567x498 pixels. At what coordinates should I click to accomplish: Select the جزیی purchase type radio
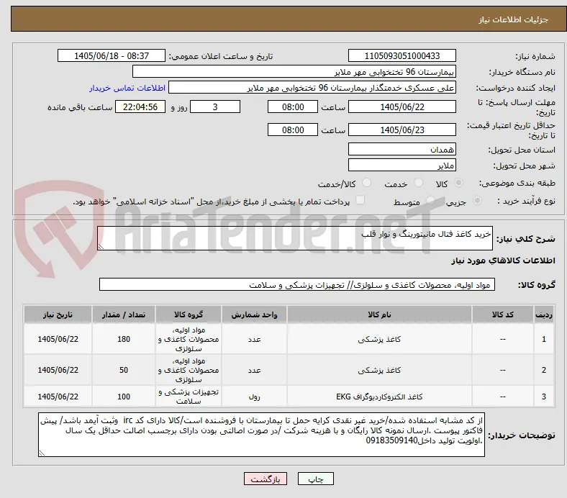tap(477, 200)
